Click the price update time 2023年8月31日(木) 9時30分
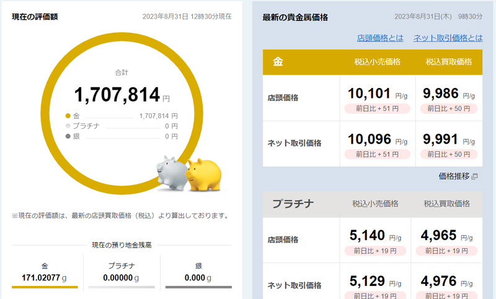The image size is (496, 299). pos(438,17)
